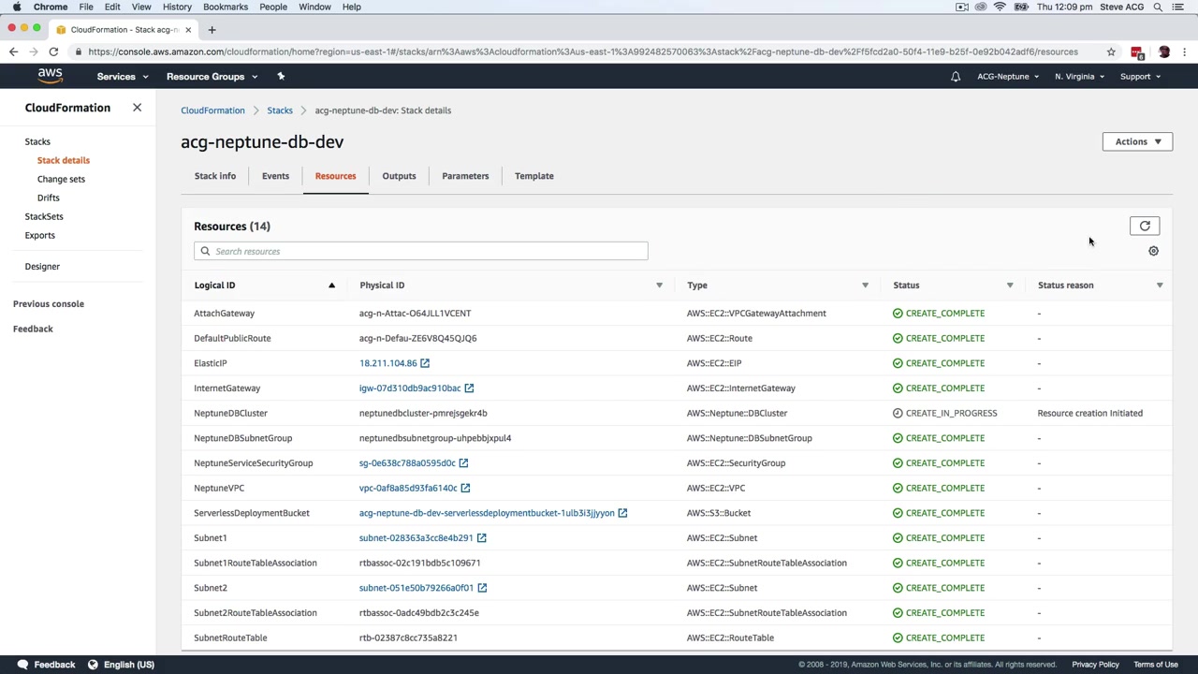Viewport: 1198px width, 674px height.
Task: Open external link icon beside ElasticIP address
Action: (x=425, y=363)
